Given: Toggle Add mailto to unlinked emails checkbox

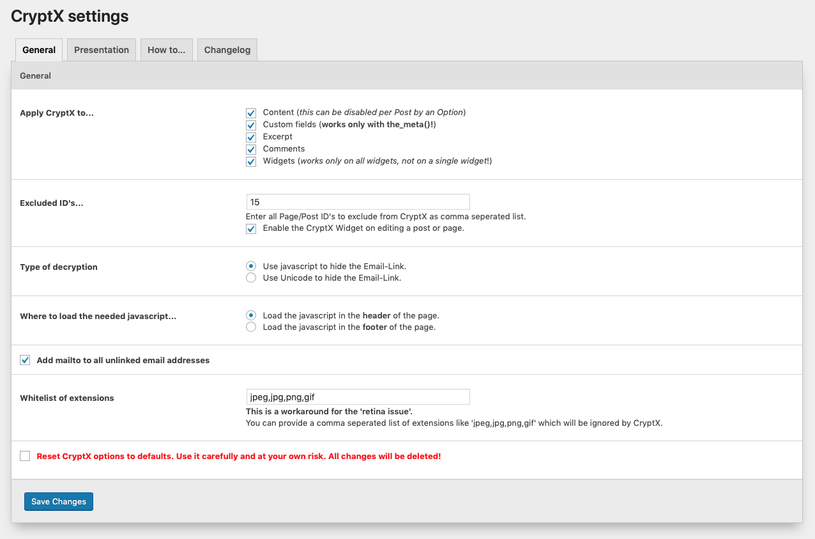Looking at the screenshot, I should 25,360.
